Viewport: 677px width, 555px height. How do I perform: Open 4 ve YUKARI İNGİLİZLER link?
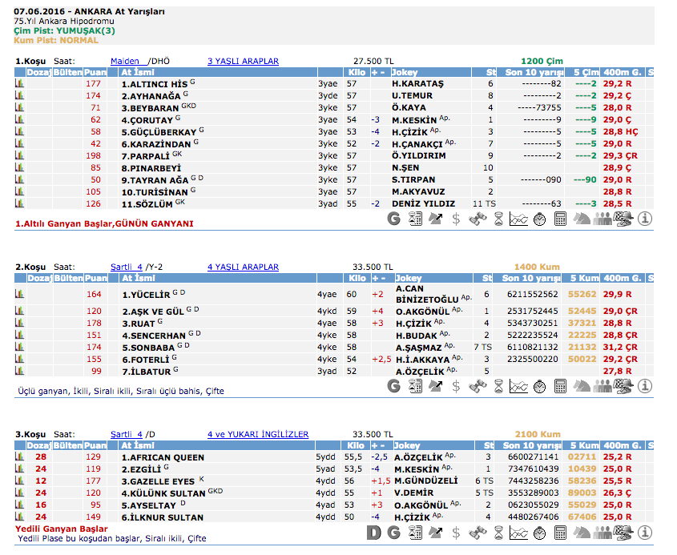[257, 434]
